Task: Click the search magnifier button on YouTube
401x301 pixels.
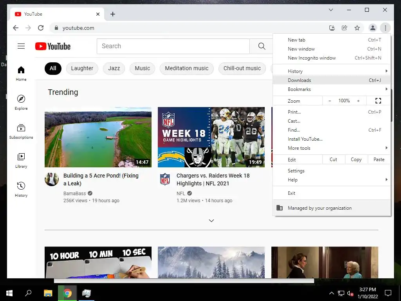Action: pyautogui.click(x=261, y=46)
